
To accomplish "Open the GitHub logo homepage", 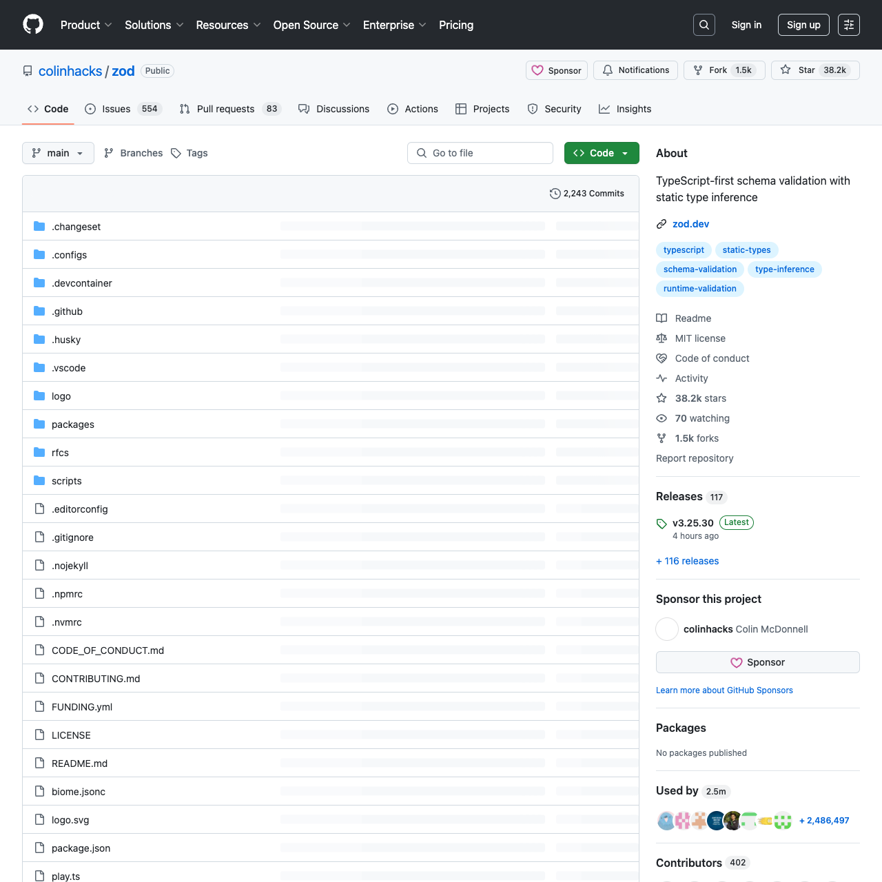I will (33, 25).
